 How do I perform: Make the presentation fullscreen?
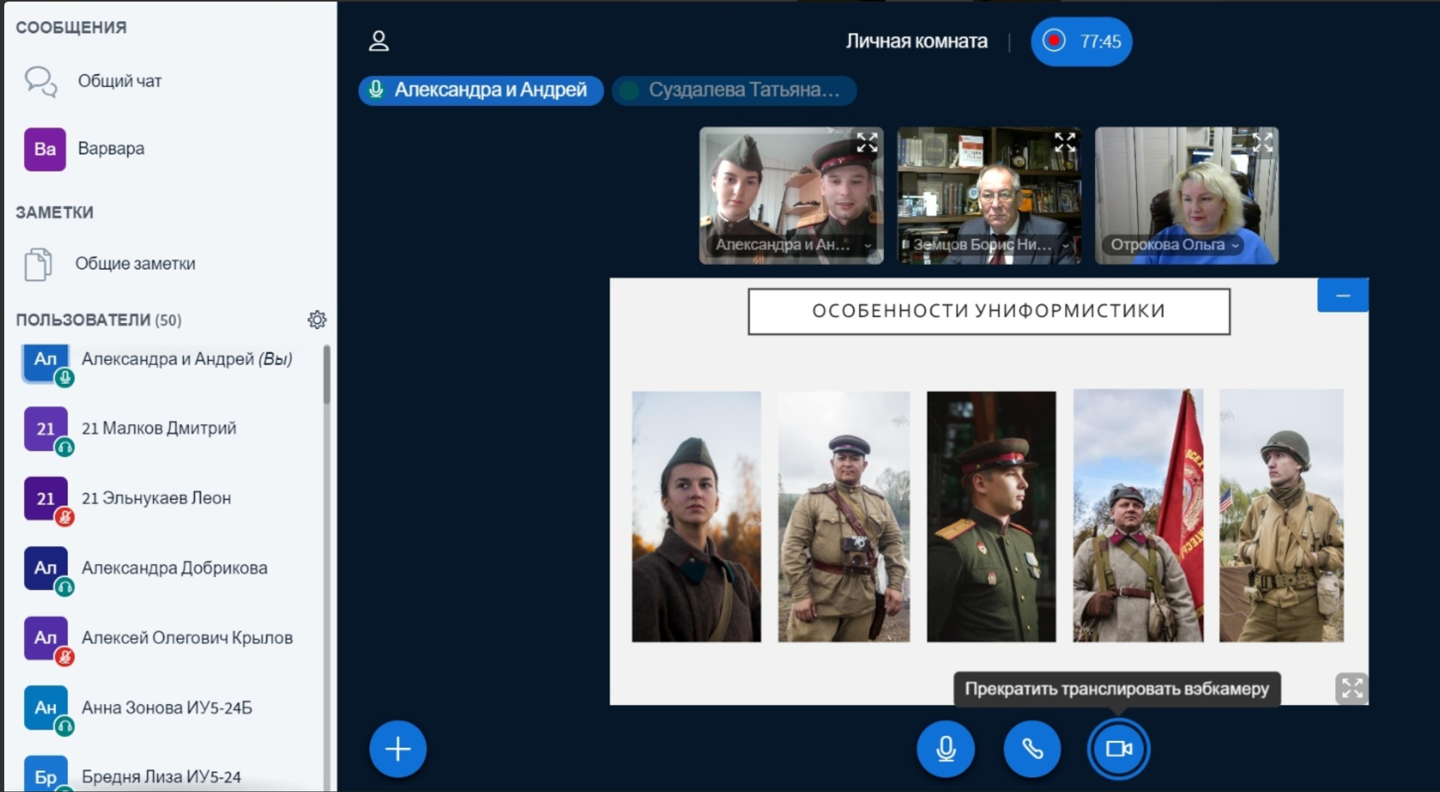click(x=1351, y=688)
